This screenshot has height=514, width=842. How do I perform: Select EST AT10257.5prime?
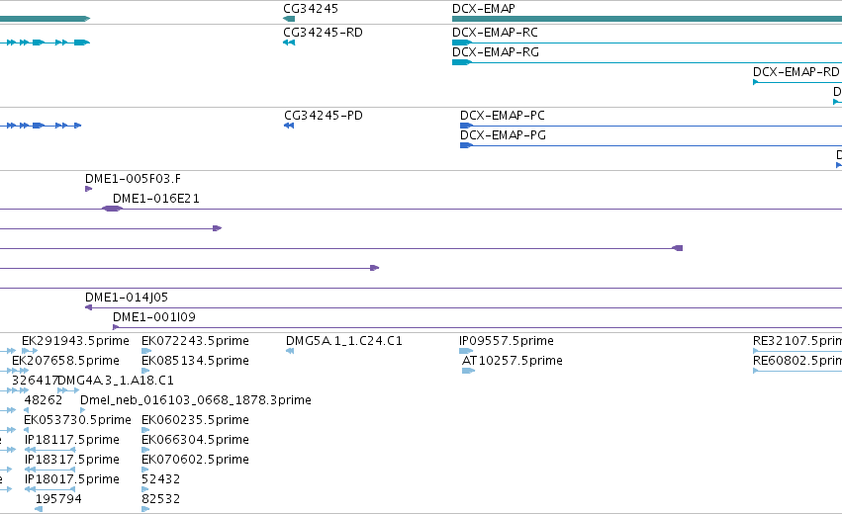point(513,361)
